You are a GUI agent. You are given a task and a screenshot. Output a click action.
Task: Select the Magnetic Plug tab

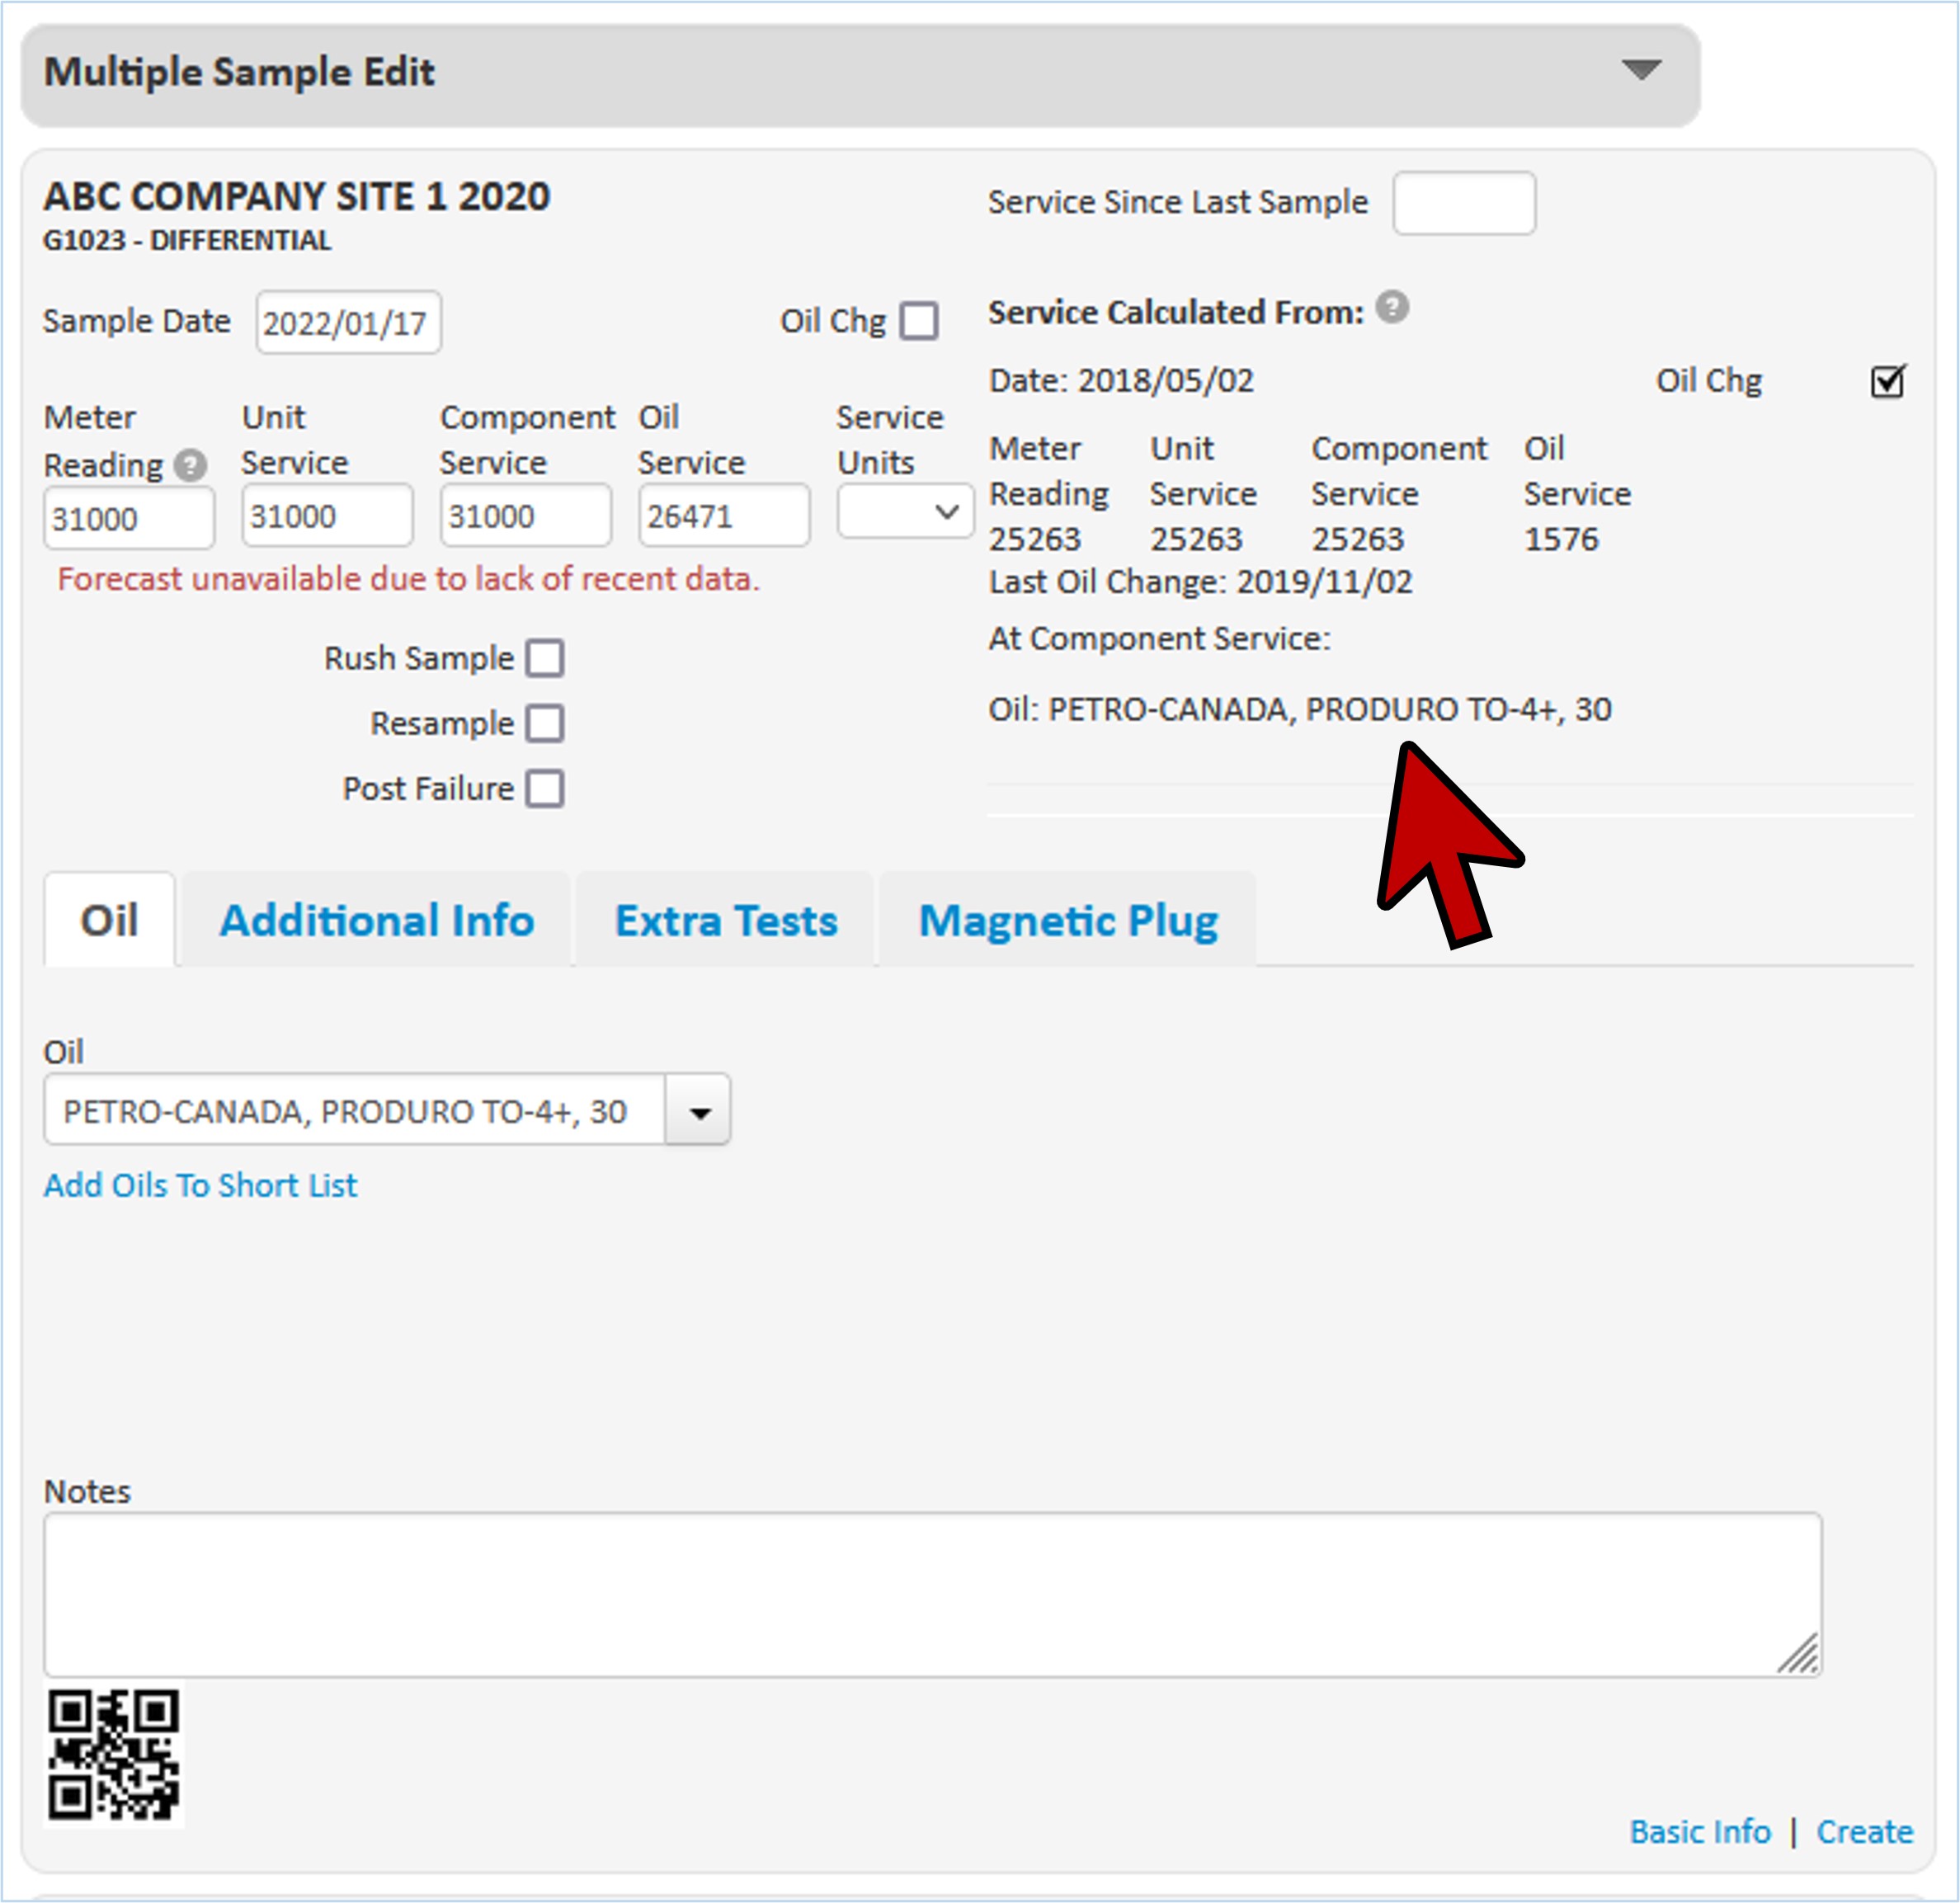(1068, 921)
